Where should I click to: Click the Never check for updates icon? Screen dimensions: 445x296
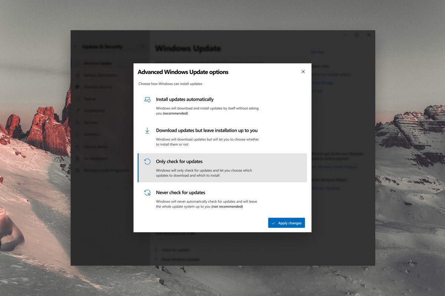147,193
